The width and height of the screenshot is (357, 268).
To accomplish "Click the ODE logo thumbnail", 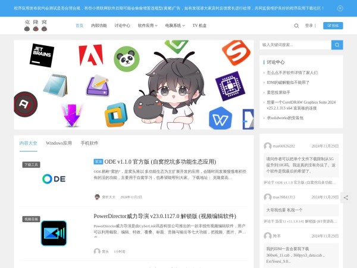I will click(54, 179).
